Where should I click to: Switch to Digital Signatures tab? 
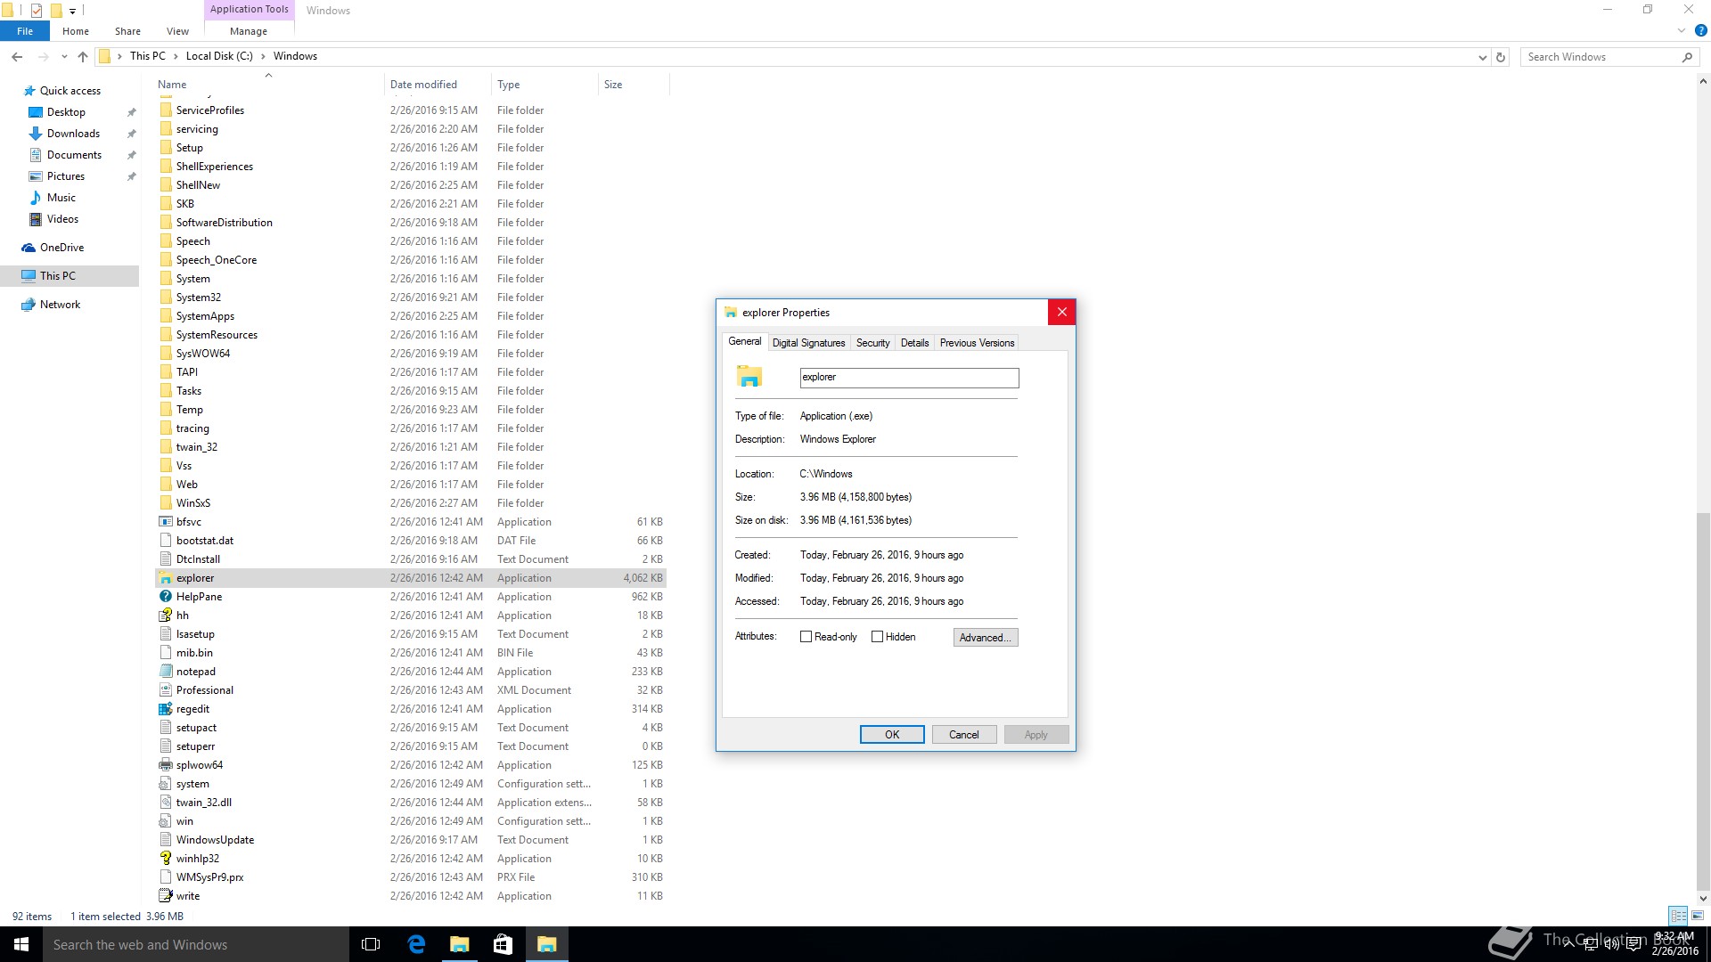(x=808, y=343)
